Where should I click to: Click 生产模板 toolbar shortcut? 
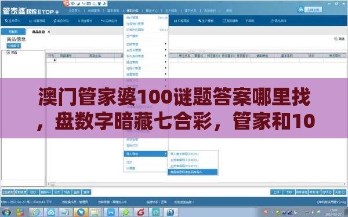coord(206,21)
